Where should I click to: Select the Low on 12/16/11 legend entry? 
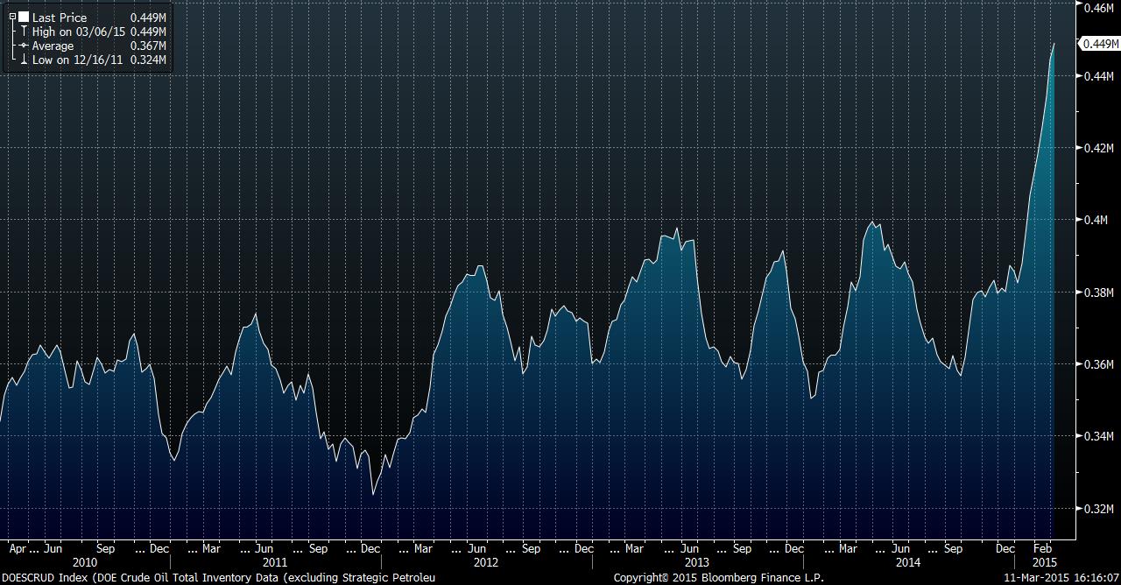click(x=77, y=60)
